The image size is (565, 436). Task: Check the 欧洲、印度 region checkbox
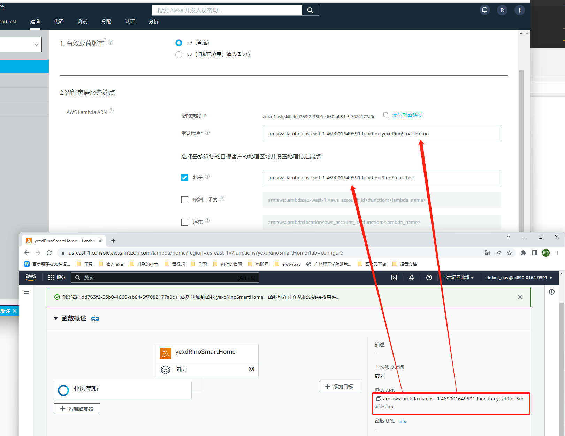click(x=185, y=200)
